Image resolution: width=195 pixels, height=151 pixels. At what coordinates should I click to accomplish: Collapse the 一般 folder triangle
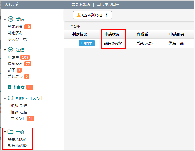5,132
